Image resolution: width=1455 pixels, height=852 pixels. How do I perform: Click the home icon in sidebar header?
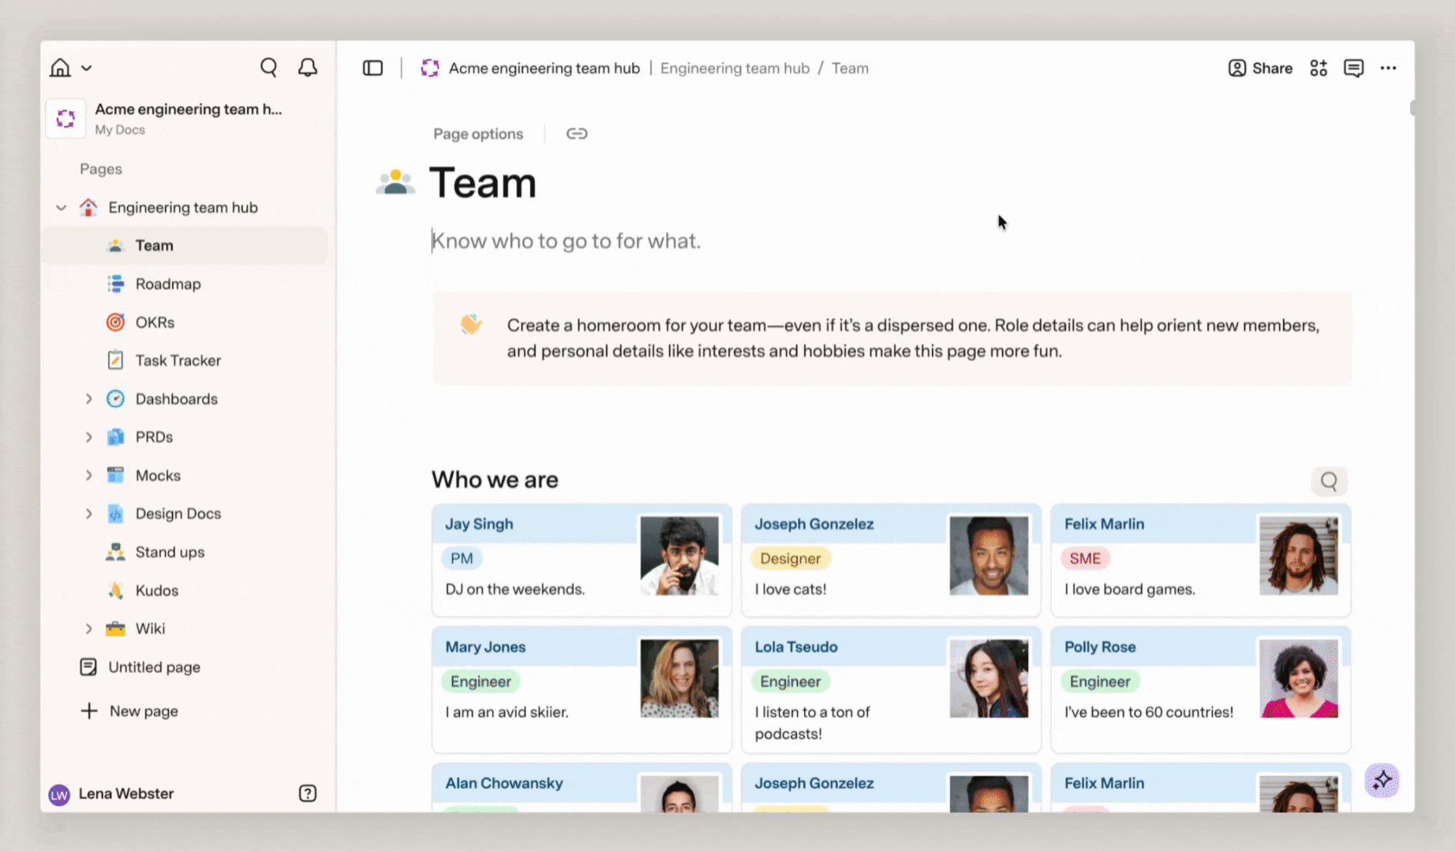[60, 68]
